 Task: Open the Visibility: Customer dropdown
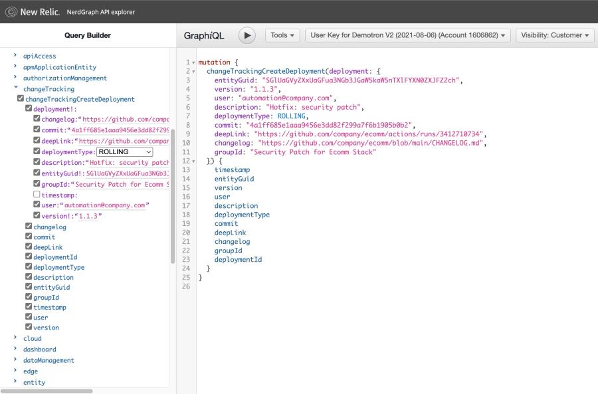coord(555,35)
